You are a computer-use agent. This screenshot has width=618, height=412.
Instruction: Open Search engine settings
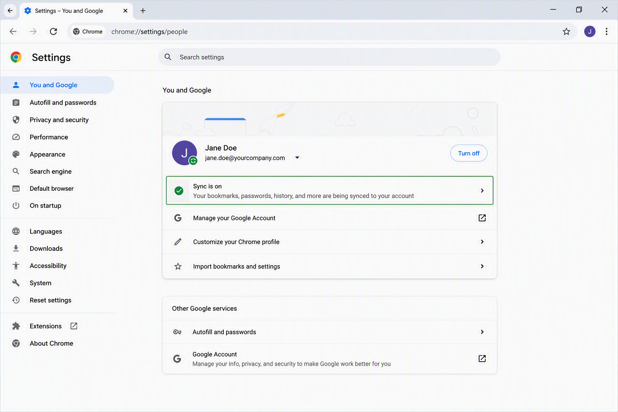coord(57,171)
